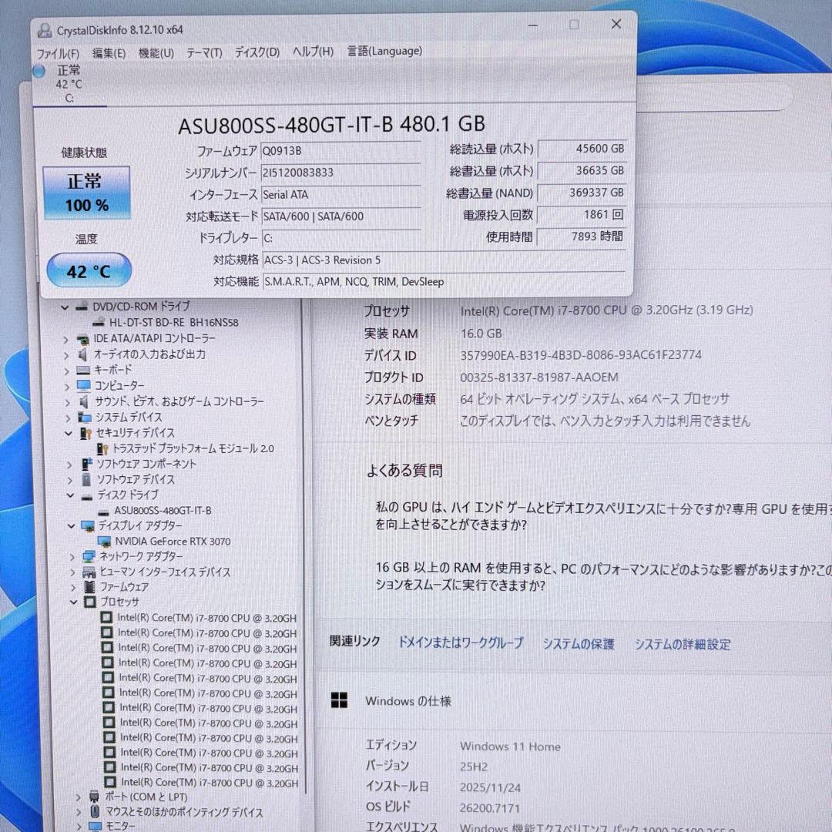Viewport: 832px width, 832px height.
Task: Open the 言語(Language) menu
Action: click(384, 52)
